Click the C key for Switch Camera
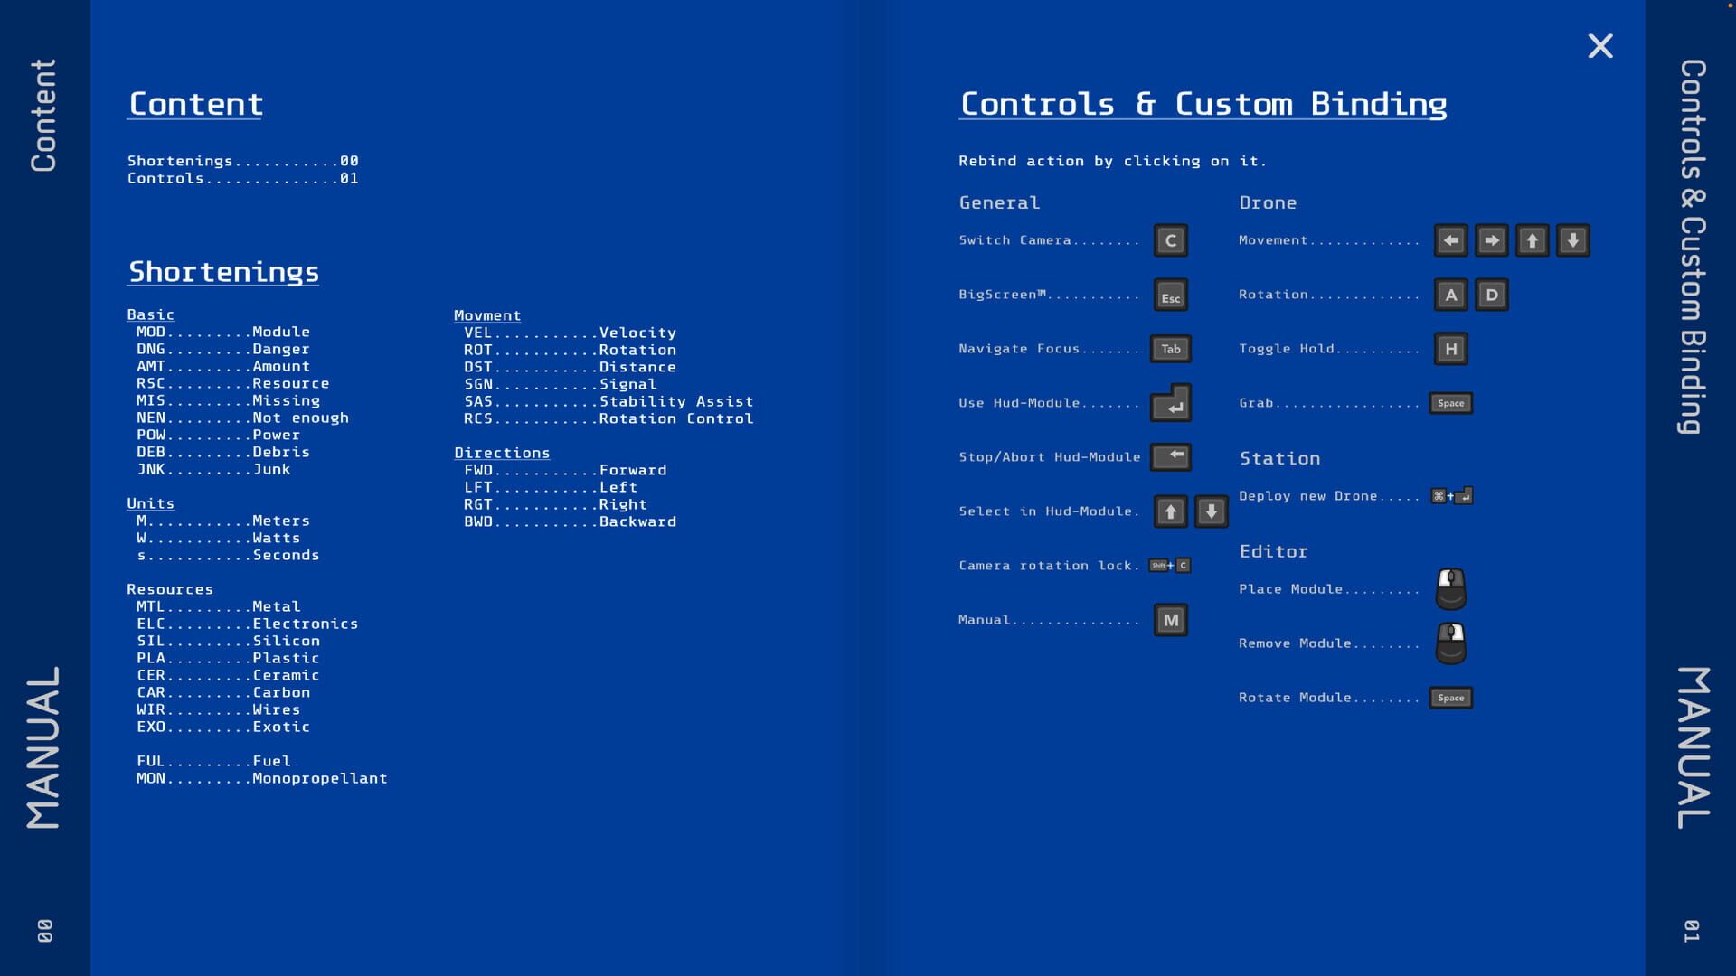The width and height of the screenshot is (1736, 976). click(x=1170, y=240)
